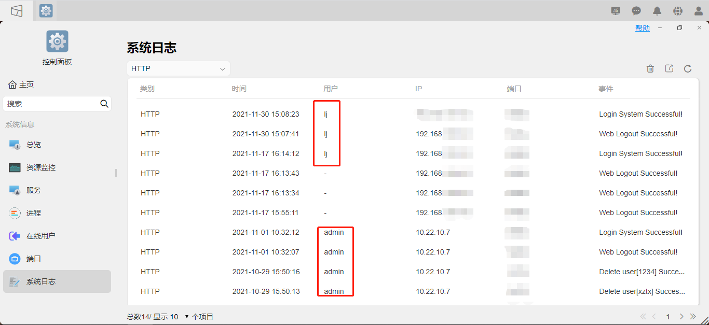Open the chat messages icon in top bar

click(636, 11)
